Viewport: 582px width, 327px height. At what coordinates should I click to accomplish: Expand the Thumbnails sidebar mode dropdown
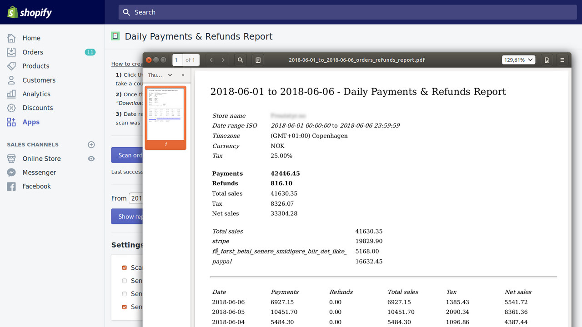click(x=160, y=75)
